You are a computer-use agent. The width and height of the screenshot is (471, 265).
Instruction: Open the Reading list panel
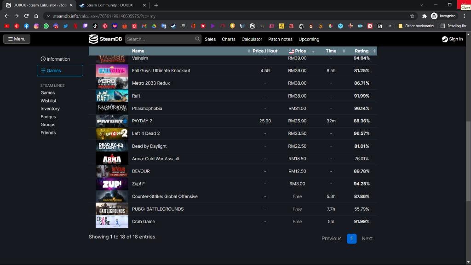pyautogui.click(x=454, y=26)
